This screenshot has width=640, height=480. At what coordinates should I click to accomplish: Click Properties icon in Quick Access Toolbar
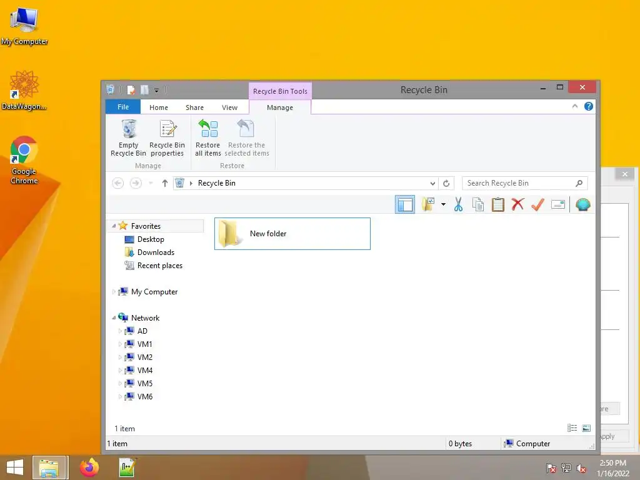[x=131, y=90]
